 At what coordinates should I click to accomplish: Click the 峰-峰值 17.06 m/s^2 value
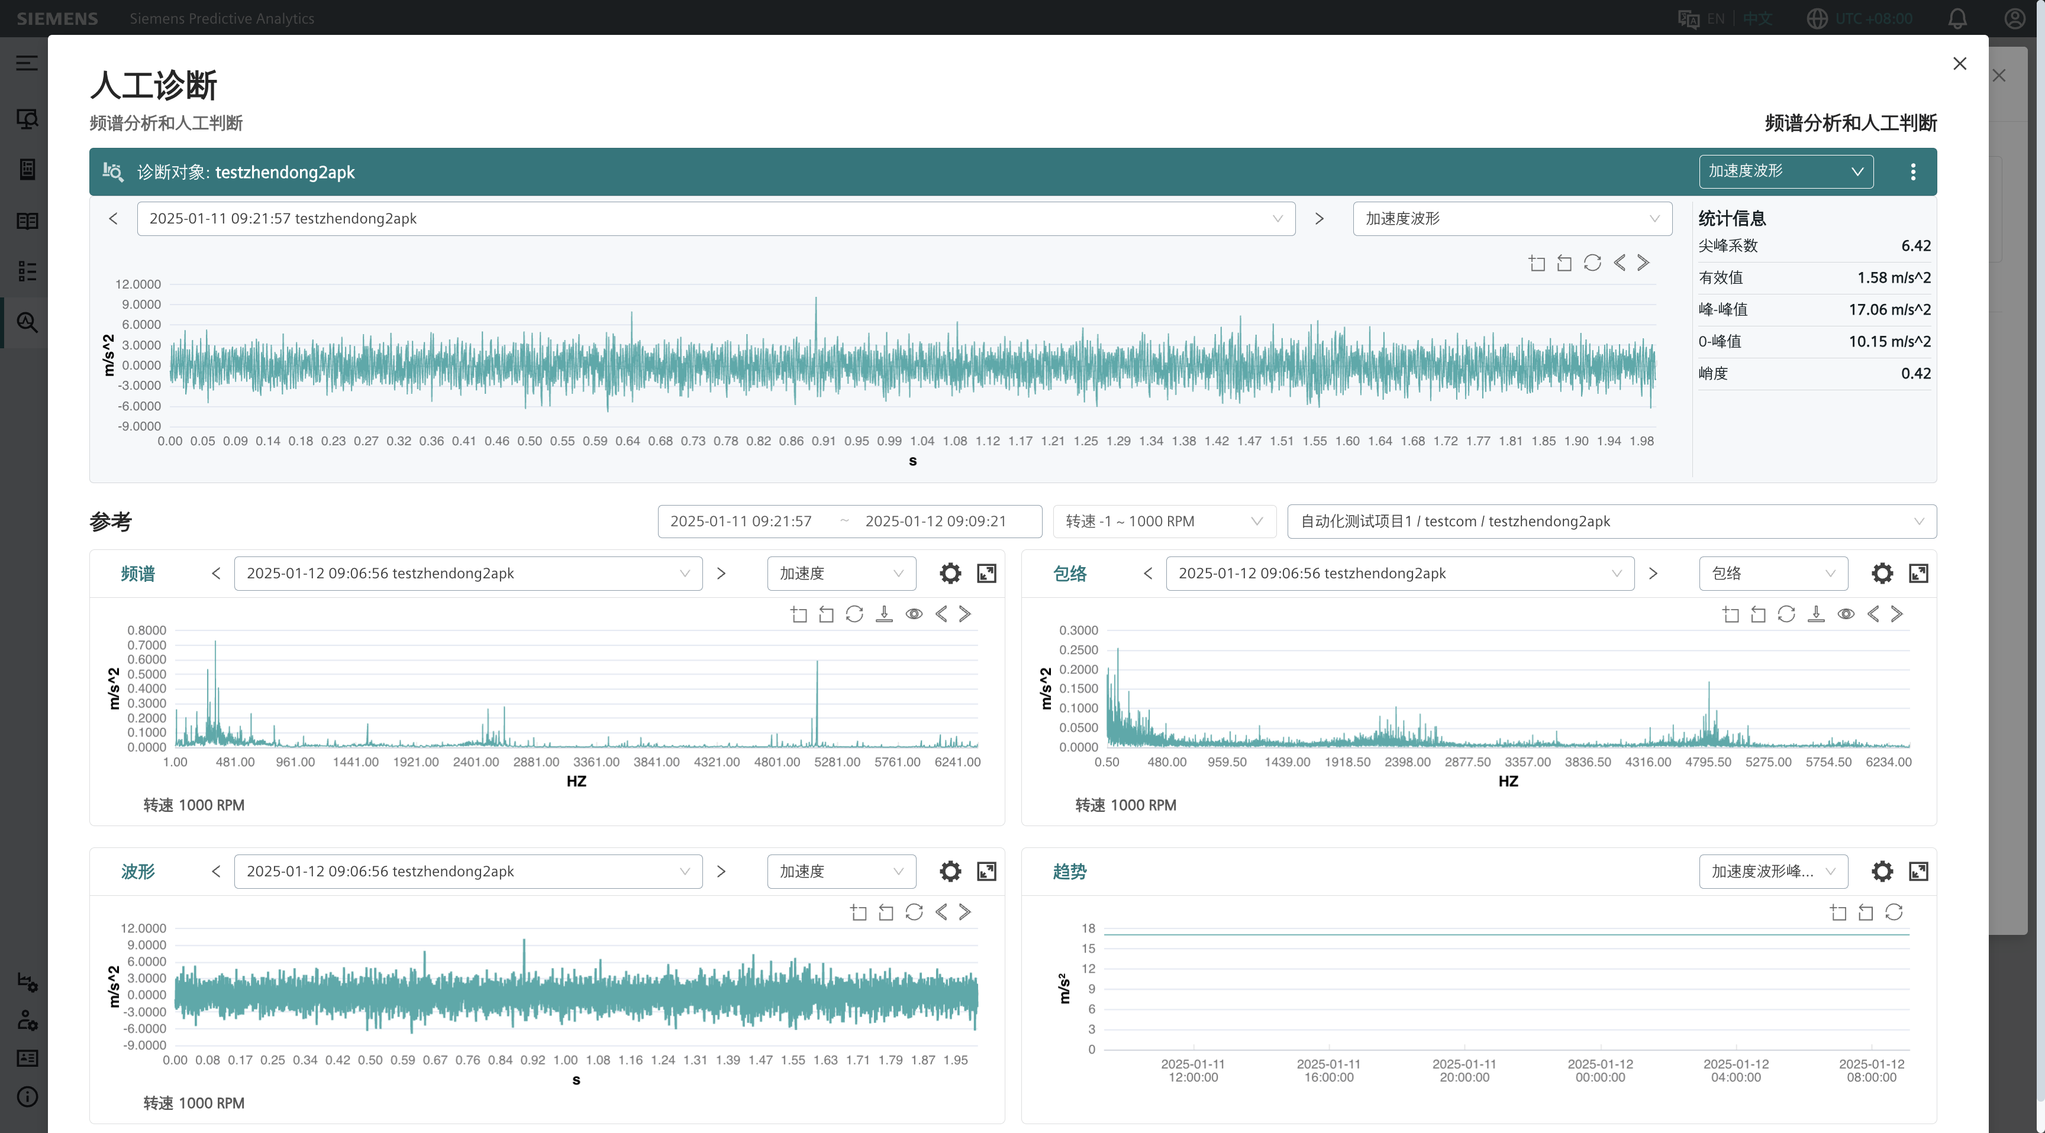point(1889,309)
